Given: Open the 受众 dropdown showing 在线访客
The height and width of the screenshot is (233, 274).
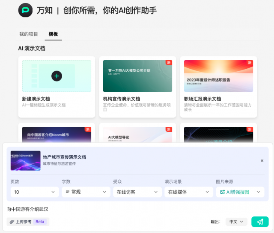Looking at the screenshot, I should [x=137, y=192].
